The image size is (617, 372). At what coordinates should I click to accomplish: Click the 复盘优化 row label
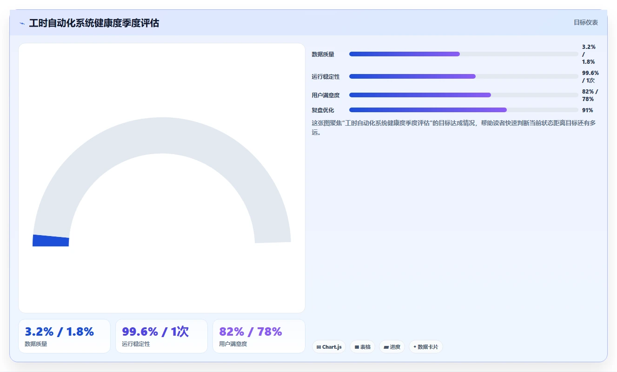point(323,110)
